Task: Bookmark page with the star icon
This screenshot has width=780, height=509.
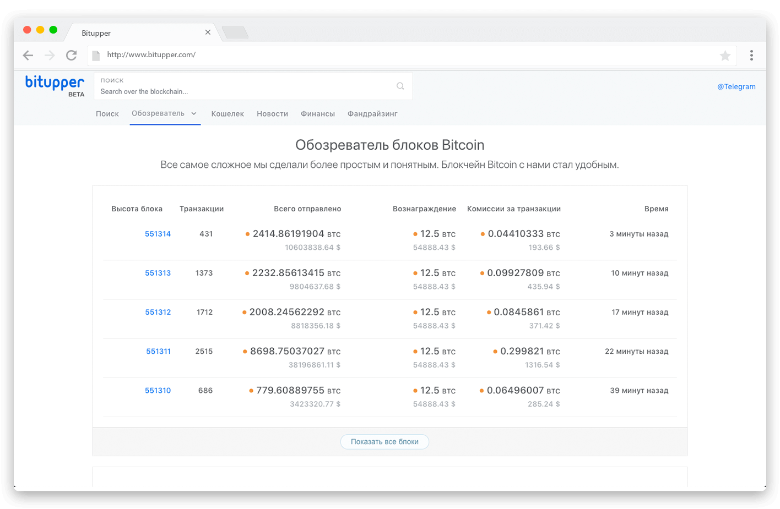Action: tap(725, 55)
